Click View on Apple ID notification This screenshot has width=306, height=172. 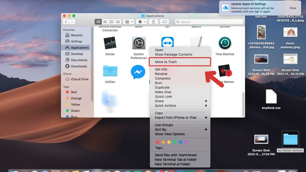[293, 8]
